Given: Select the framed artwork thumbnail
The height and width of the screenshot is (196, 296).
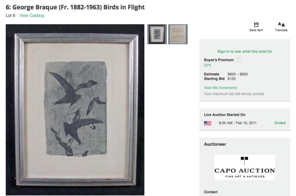Looking at the screenshot, I should (157, 34).
